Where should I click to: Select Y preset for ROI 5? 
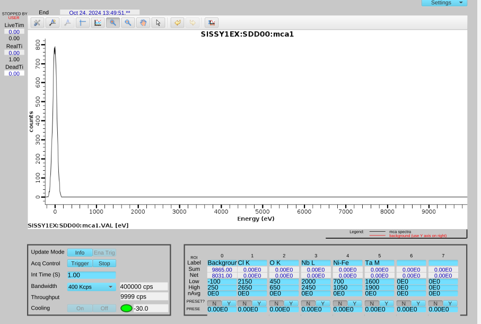click(x=387, y=303)
